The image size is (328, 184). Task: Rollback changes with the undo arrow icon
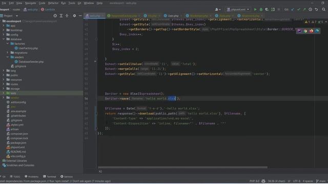coord(316,9)
